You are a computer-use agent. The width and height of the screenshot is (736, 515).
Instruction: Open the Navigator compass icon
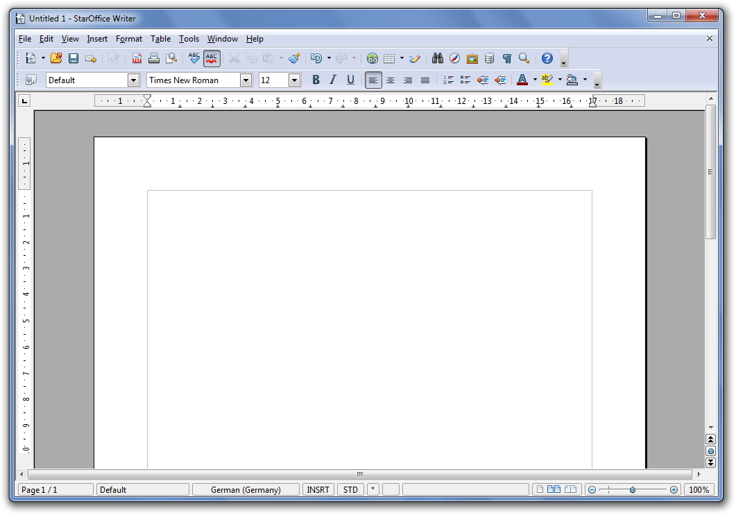[x=455, y=58]
